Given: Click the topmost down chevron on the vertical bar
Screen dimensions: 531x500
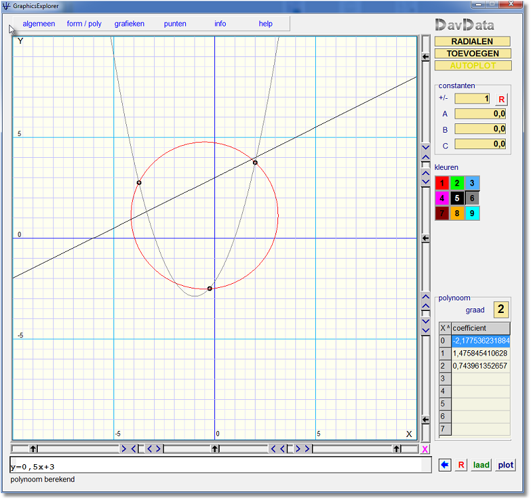Looking at the screenshot, I should [x=425, y=147].
